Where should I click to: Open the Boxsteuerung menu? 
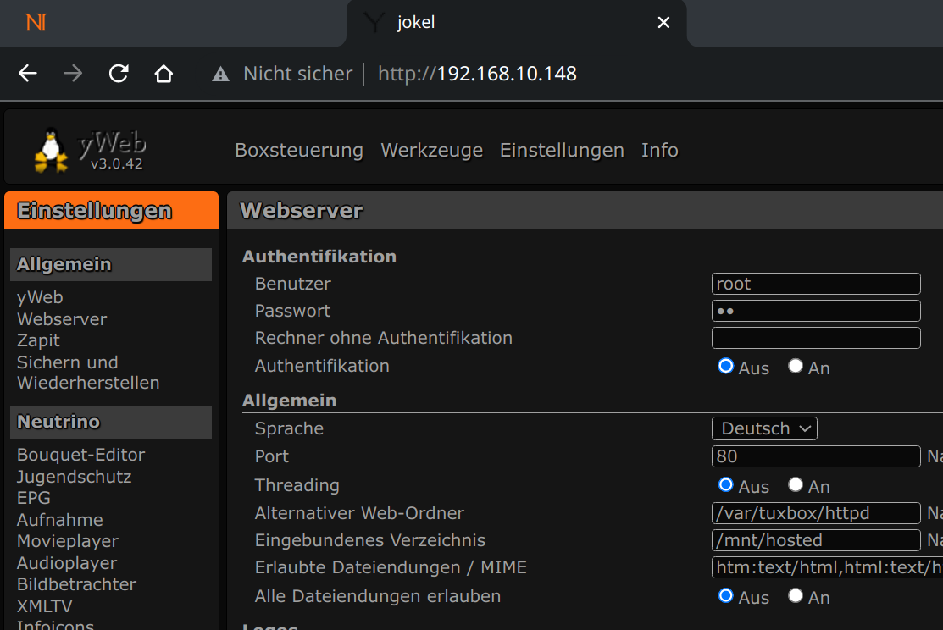pyautogui.click(x=298, y=151)
